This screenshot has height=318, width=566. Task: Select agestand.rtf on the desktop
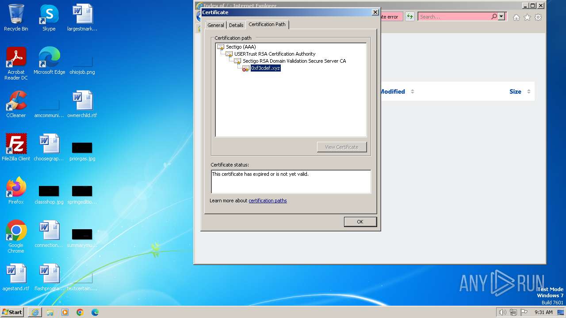pyautogui.click(x=16, y=278)
